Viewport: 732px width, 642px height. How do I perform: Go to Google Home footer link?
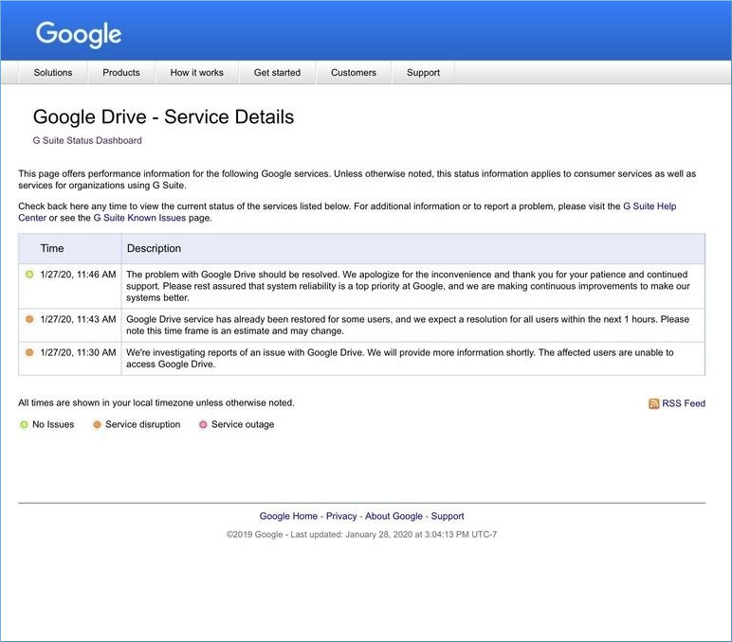(288, 516)
